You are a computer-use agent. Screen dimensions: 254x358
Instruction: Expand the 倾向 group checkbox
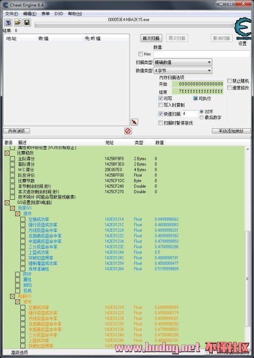click(18, 285)
